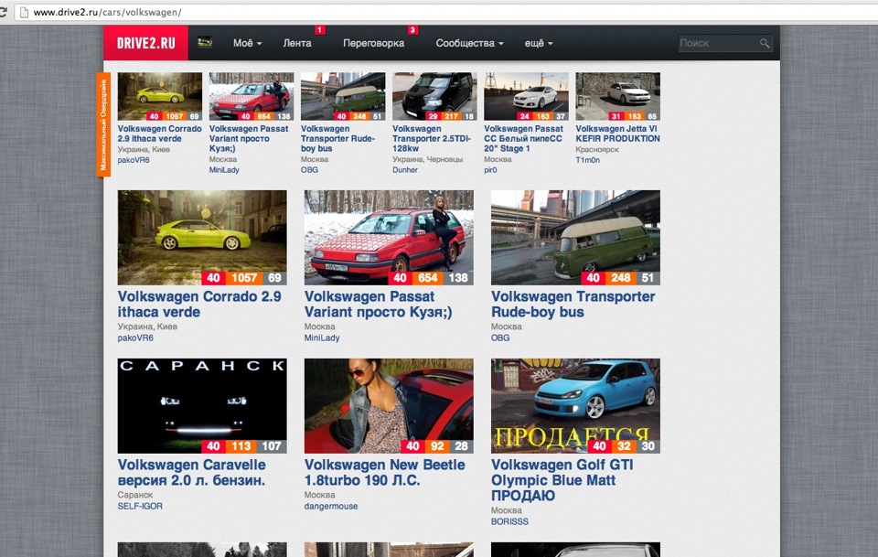Image resolution: width=878 pixels, height=557 pixels.
Task: Click the gray 30 counter on Golf GTI
Action: click(648, 446)
